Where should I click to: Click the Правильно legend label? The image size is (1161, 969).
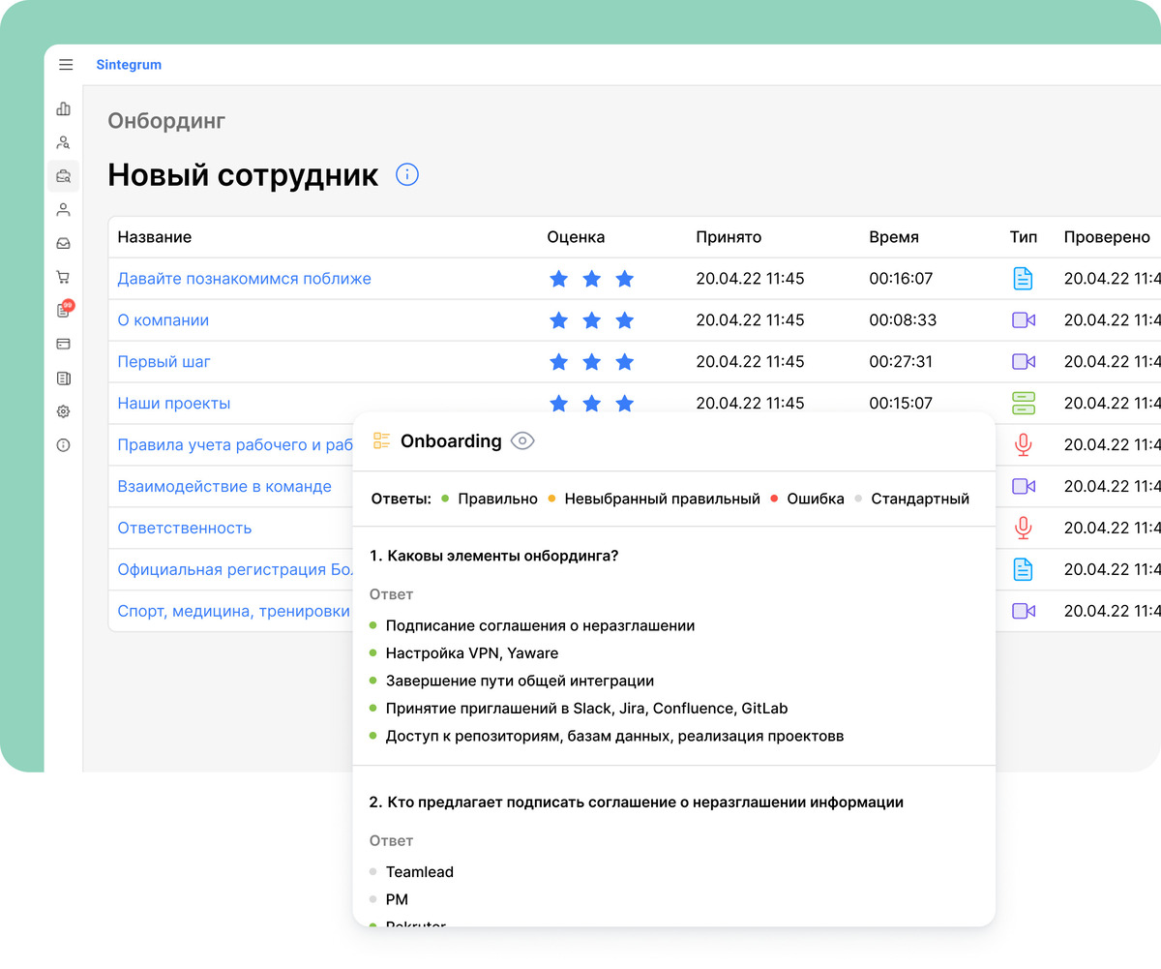coord(497,500)
